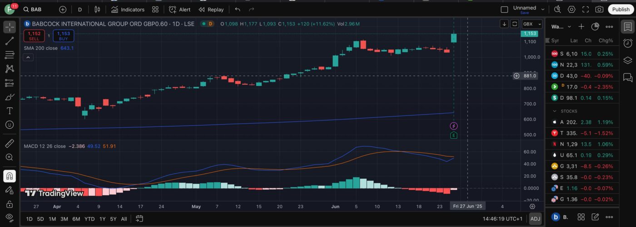The width and height of the screenshot is (636, 227).
Task: Set chart range to 5D
Action: point(40,219)
